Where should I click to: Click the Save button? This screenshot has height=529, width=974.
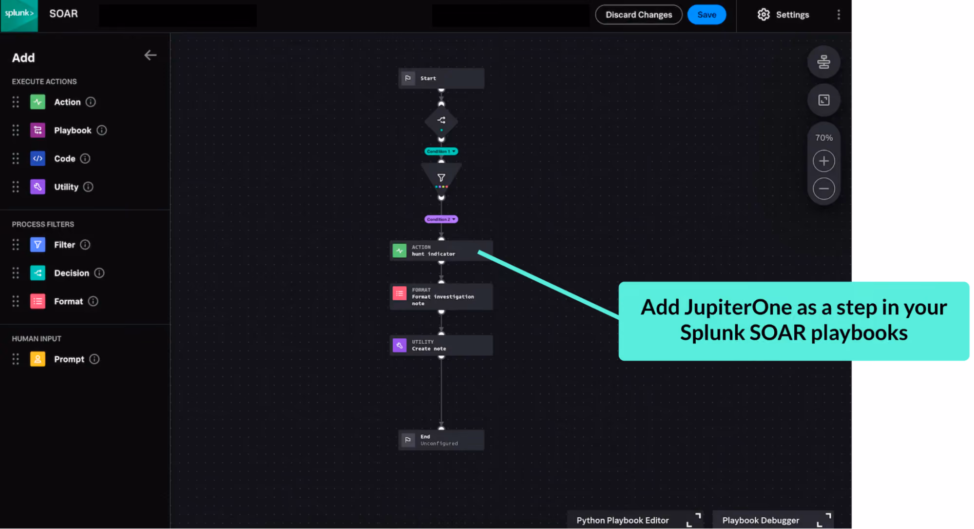pos(707,15)
